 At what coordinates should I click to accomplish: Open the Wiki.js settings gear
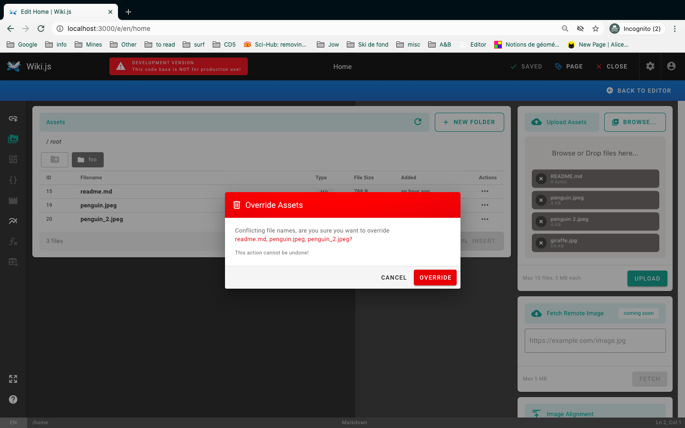(x=650, y=67)
